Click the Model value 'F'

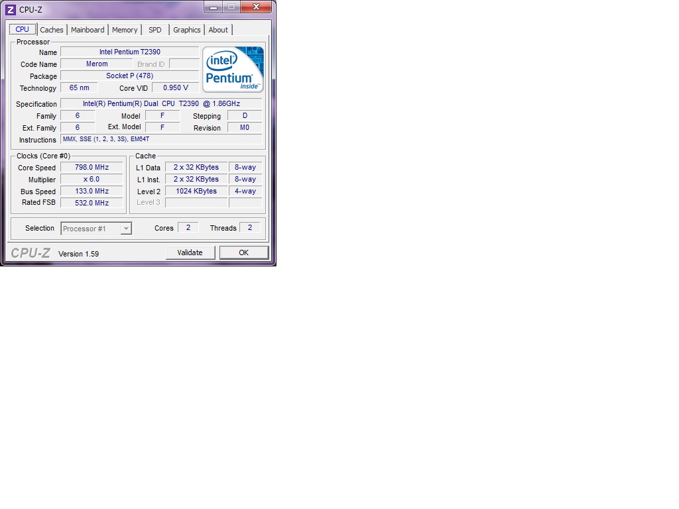pos(162,115)
